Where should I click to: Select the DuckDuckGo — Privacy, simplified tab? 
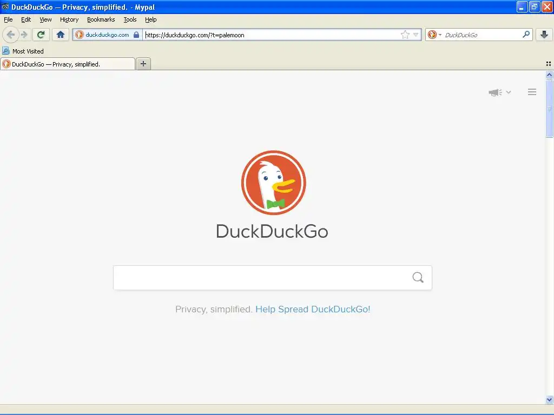(68, 64)
